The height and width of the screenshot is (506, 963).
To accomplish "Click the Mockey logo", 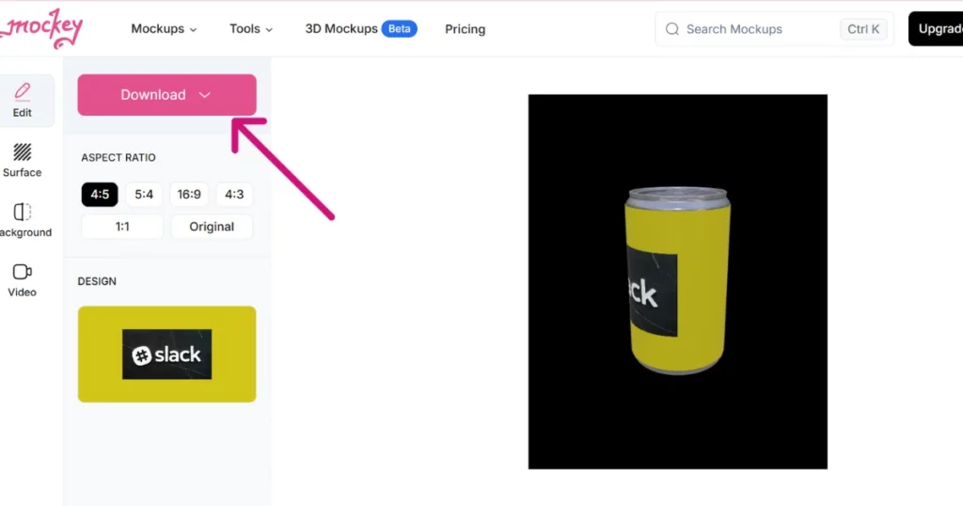I will (41, 29).
